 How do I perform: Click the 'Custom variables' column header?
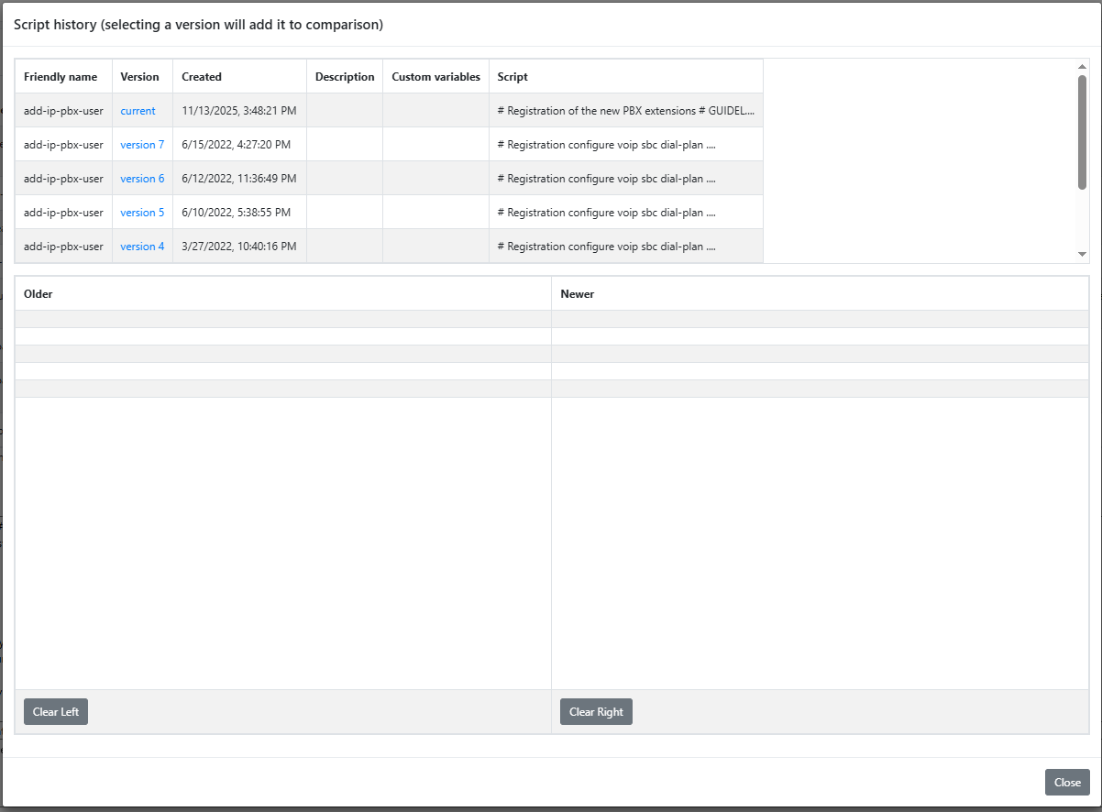[435, 77]
